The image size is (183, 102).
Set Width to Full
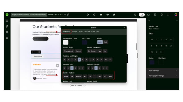coord(106,42)
